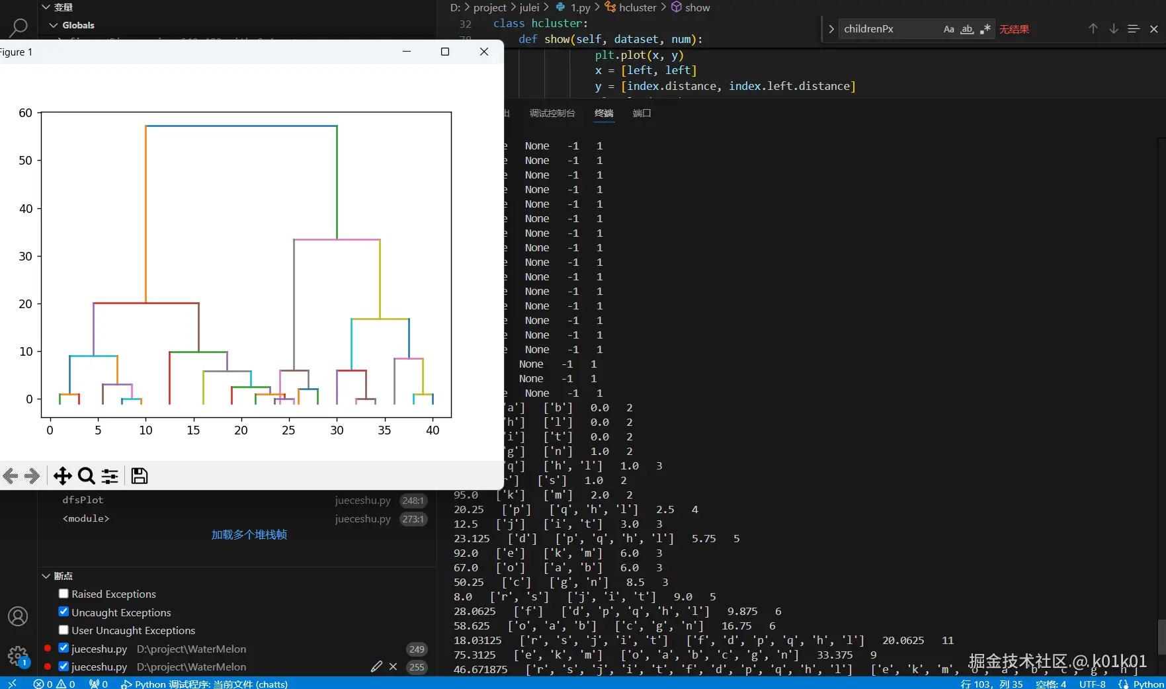Image resolution: width=1166 pixels, height=689 pixels.
Task: Open the Accounts menu in the activity bar
Action: [18, 616]
